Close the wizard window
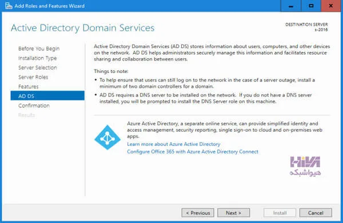 click(331, 6)
